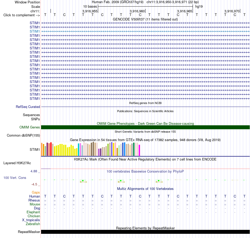Select the Dog alignment row label
This screenshot has width=250, height=238.
[37, 208]
